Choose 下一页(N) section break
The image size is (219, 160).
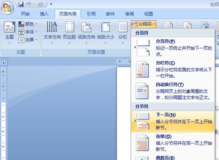pos(173,122)
